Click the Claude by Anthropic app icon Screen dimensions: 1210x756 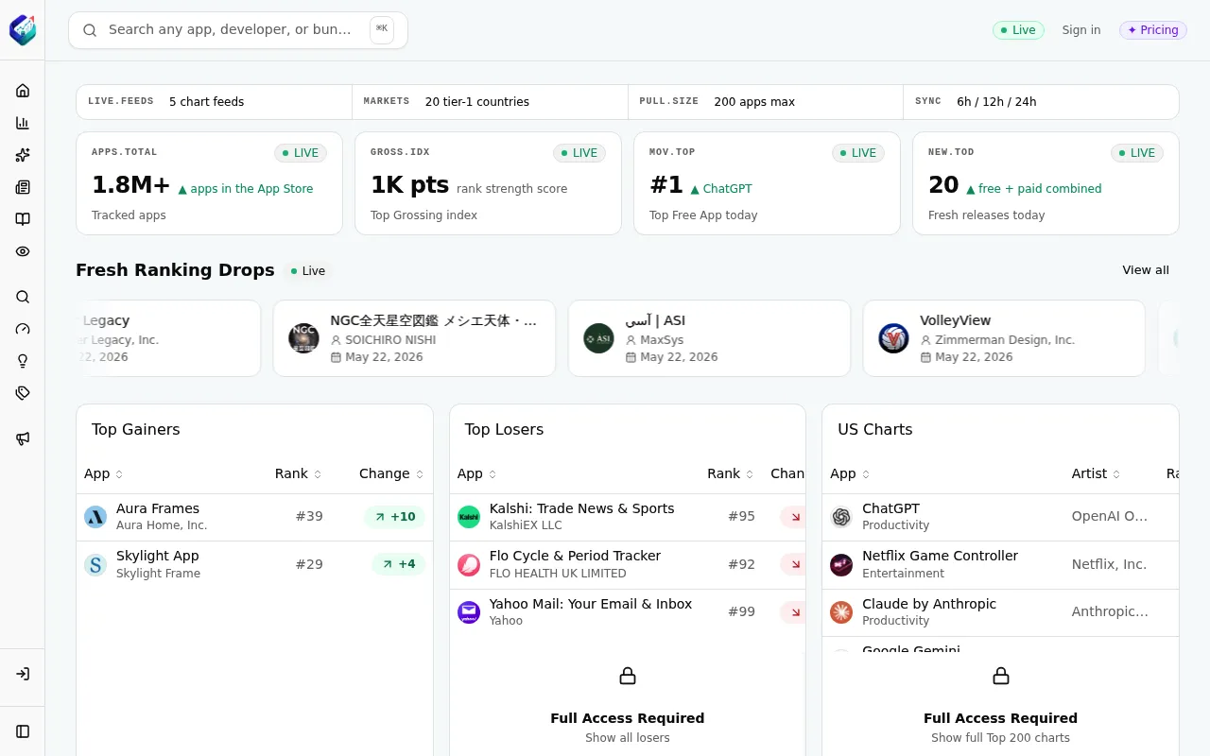point(841,612)
